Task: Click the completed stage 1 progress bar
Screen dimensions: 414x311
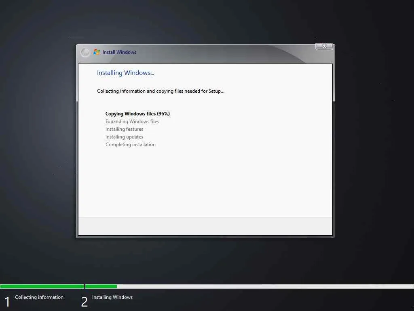Action: [42, 286]
